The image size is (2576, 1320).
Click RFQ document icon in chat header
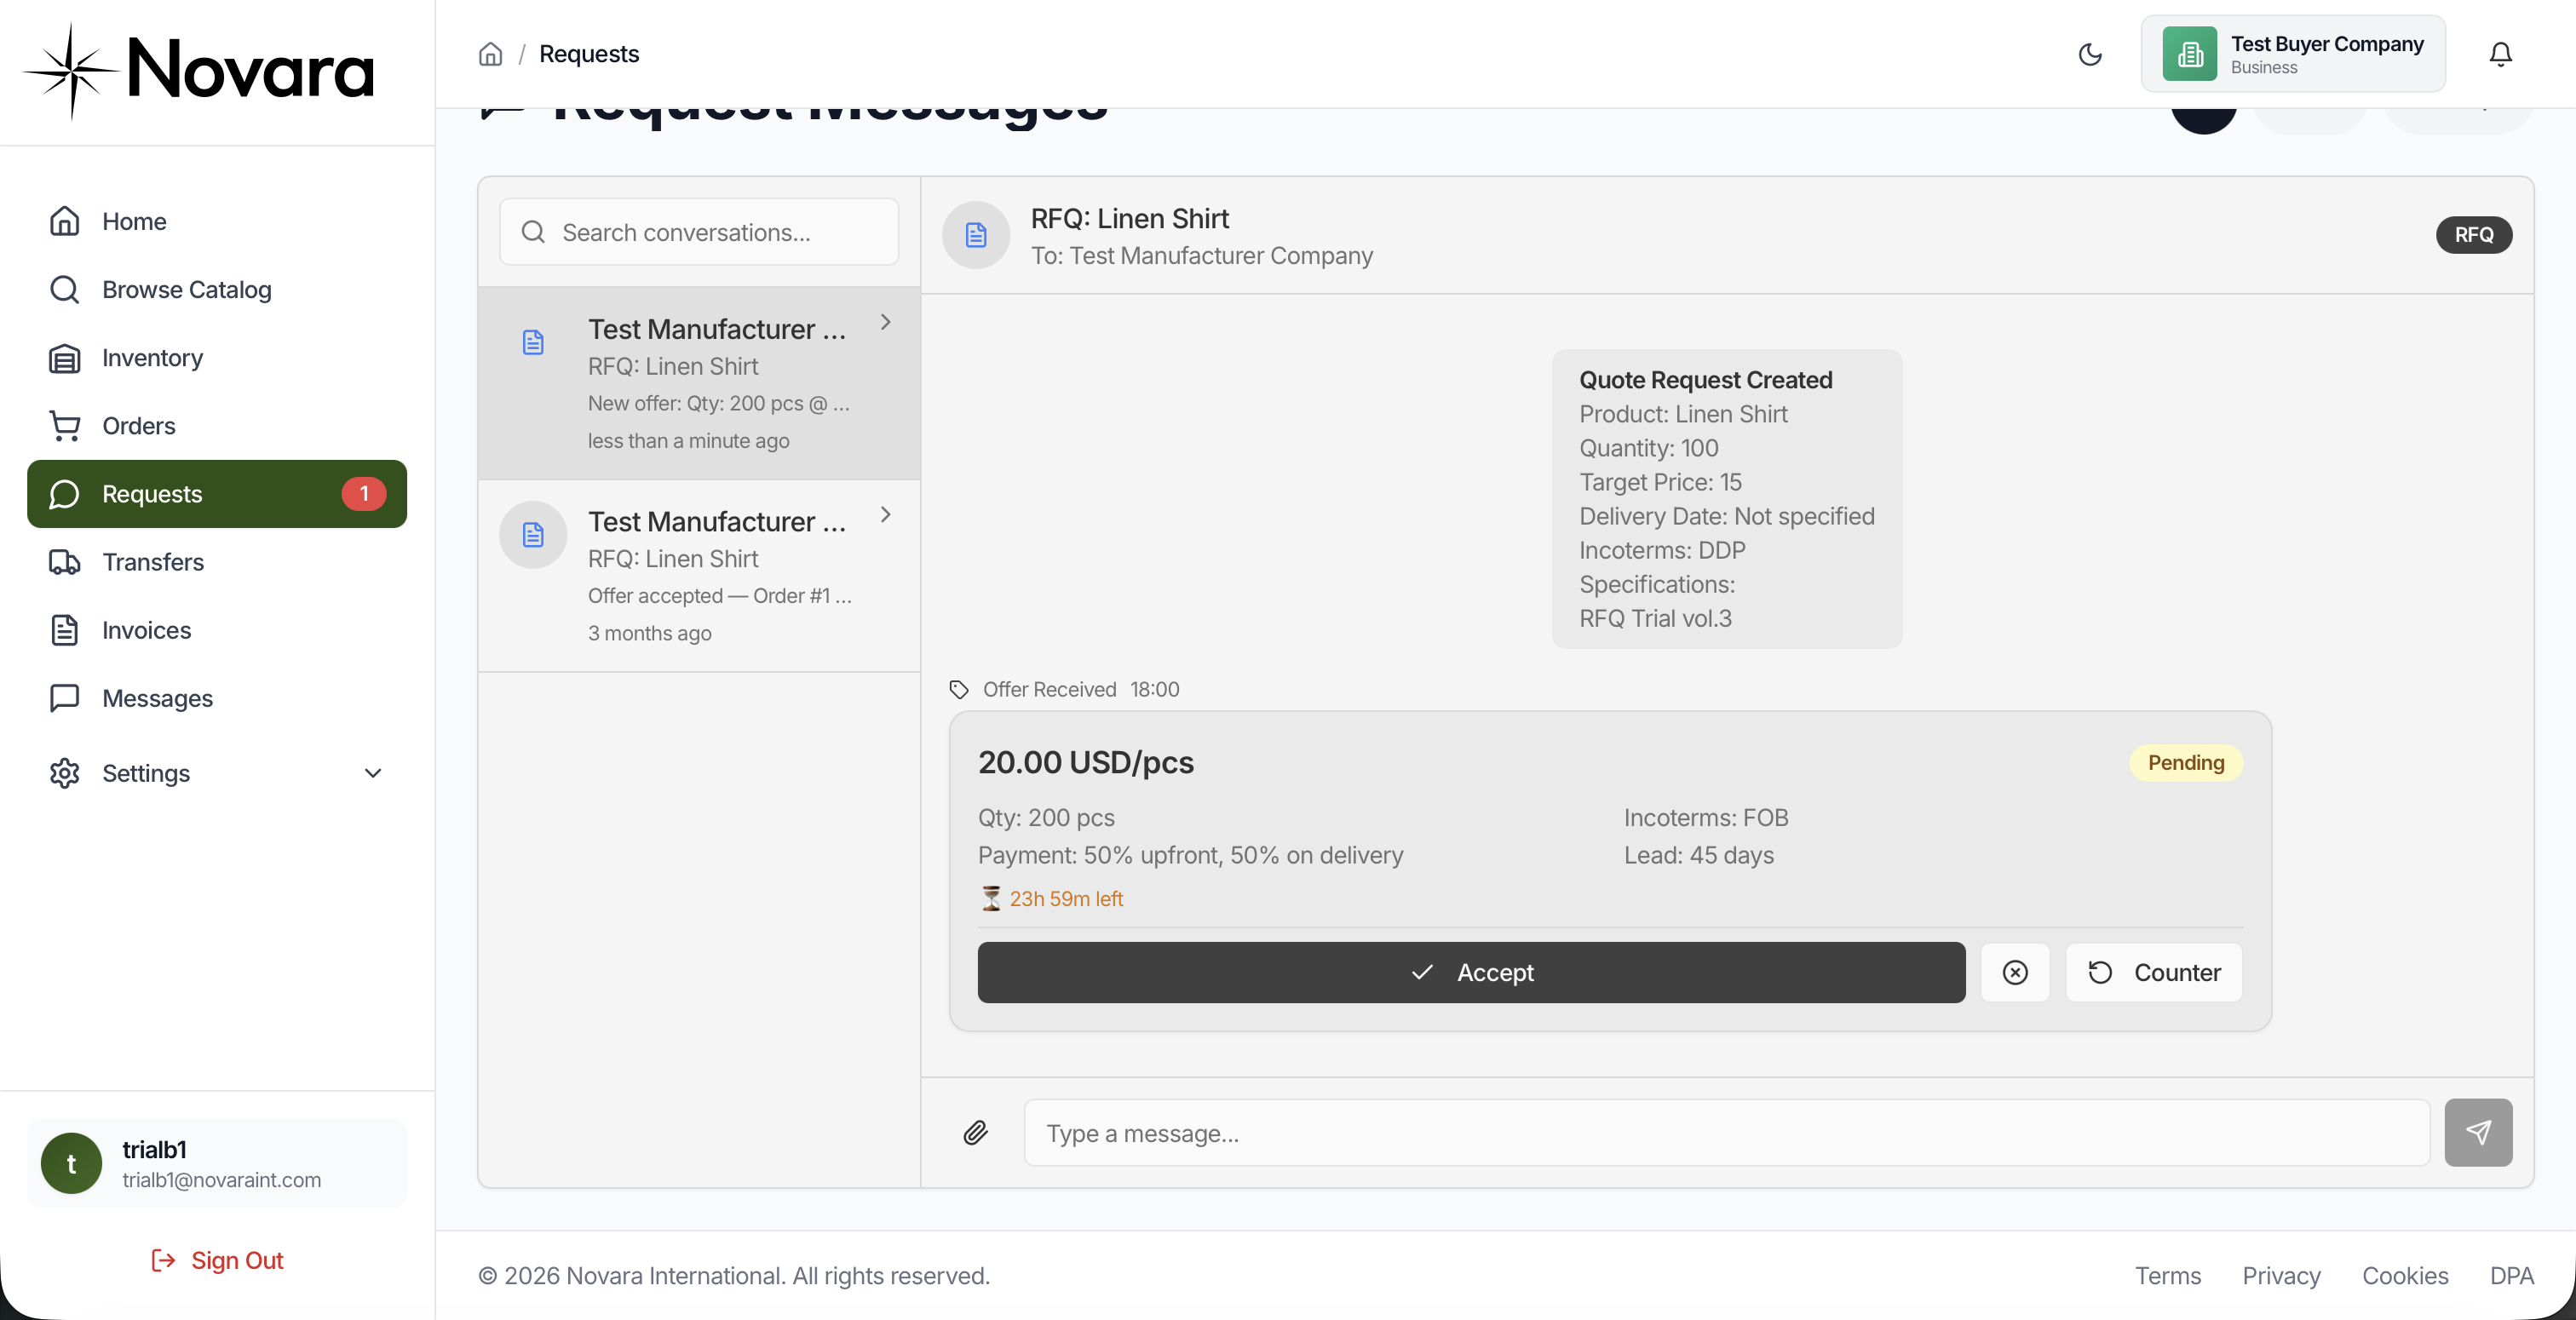pyautogui.click(x=976, y=235)
